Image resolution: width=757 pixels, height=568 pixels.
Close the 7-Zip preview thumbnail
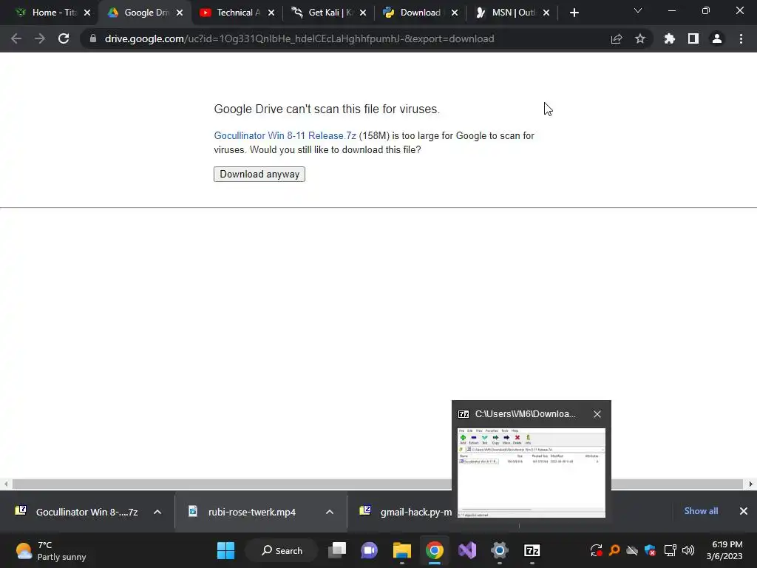point(597,414)
